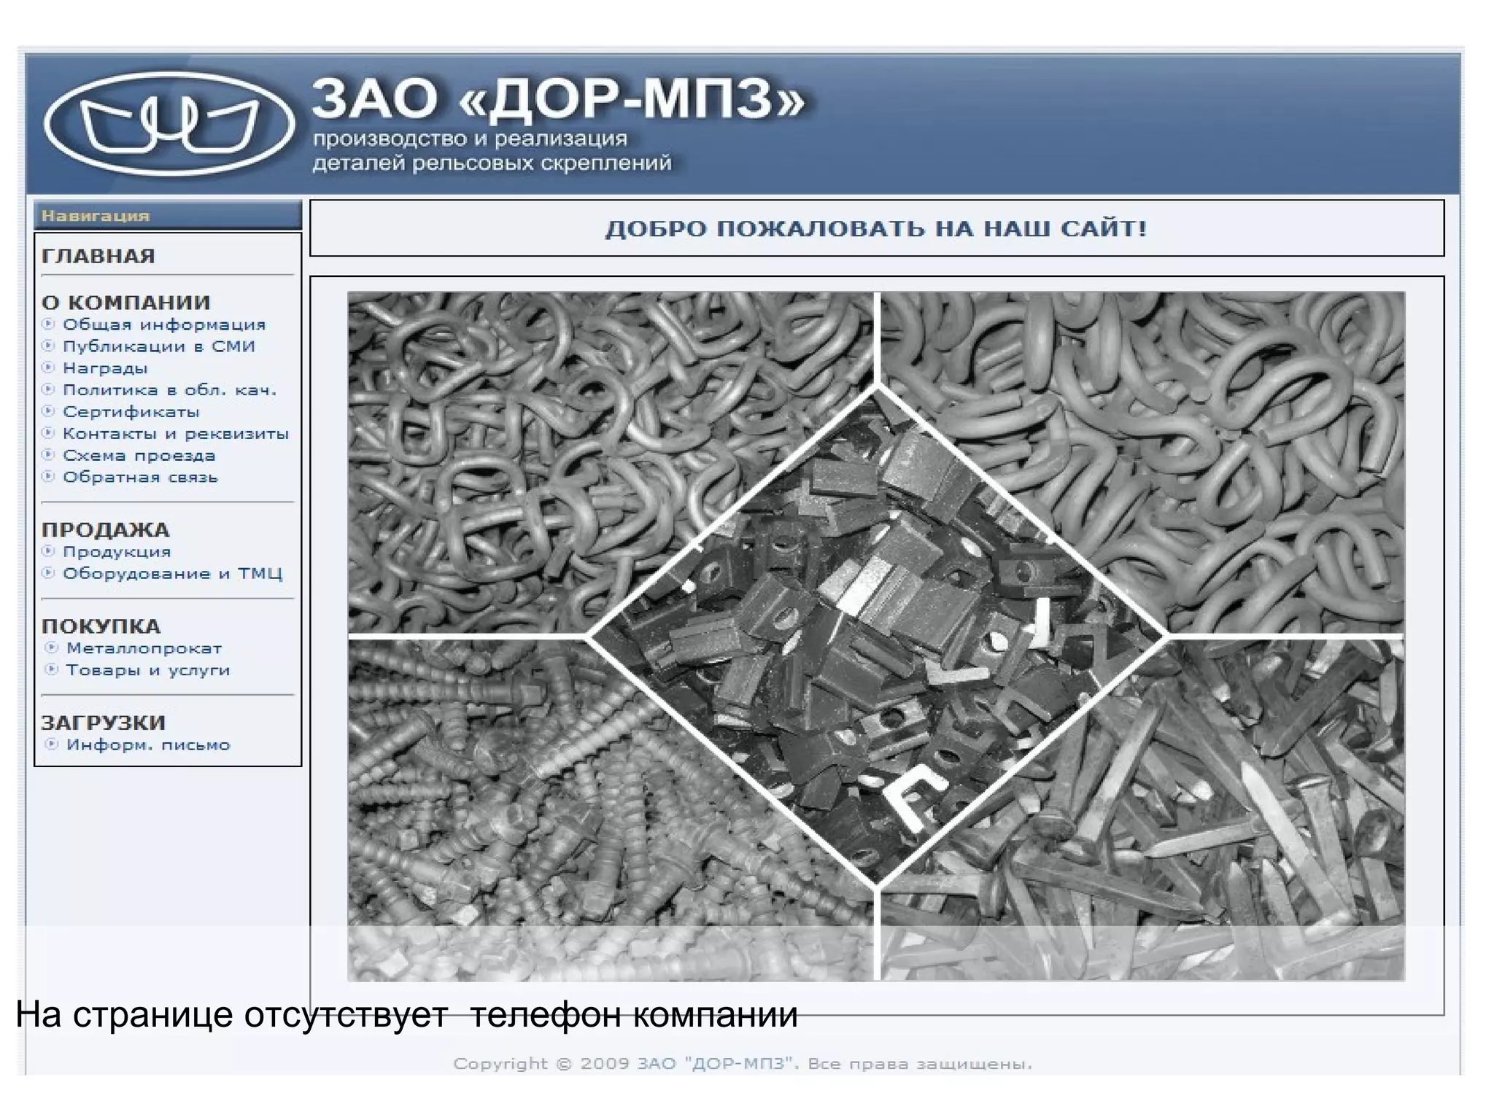This screenshot has width=1494, height=1120.
Task: Click bullet icon beside Схема проезда
Action: coord(48,455)
